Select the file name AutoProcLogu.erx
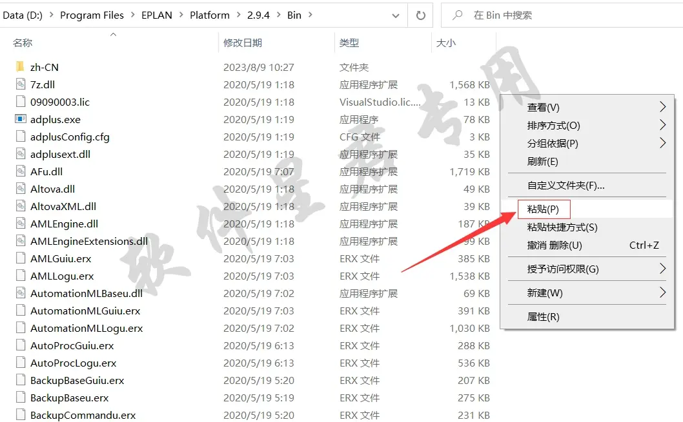The height and width of the screenshot is (422, 683). [73, 363]
